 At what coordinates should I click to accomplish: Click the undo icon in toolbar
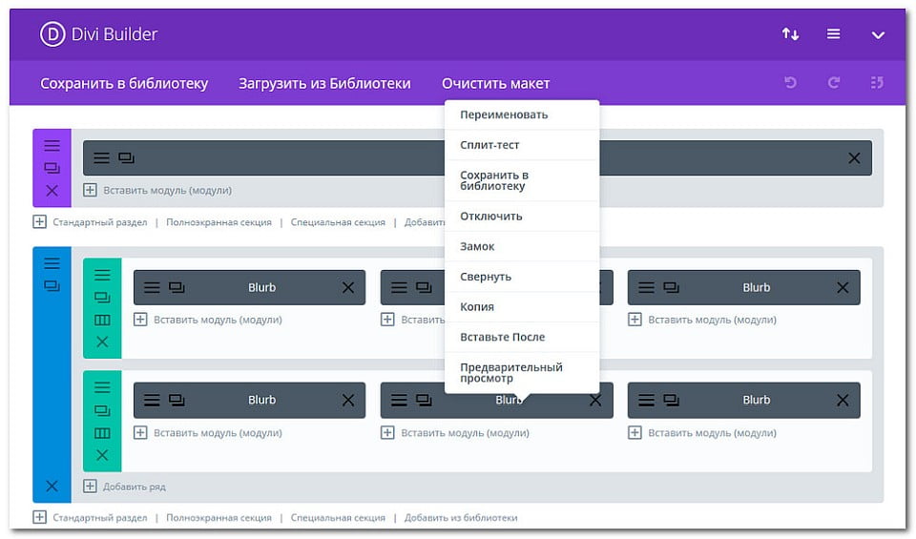[x=790, y=83]
